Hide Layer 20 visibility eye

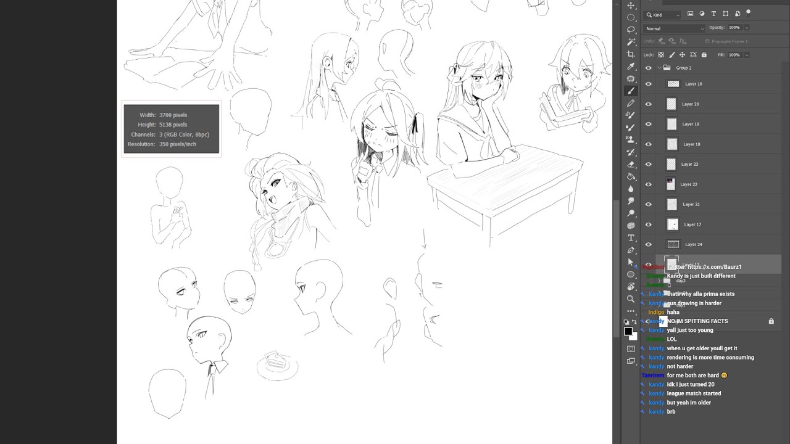[x=648, y=104]
